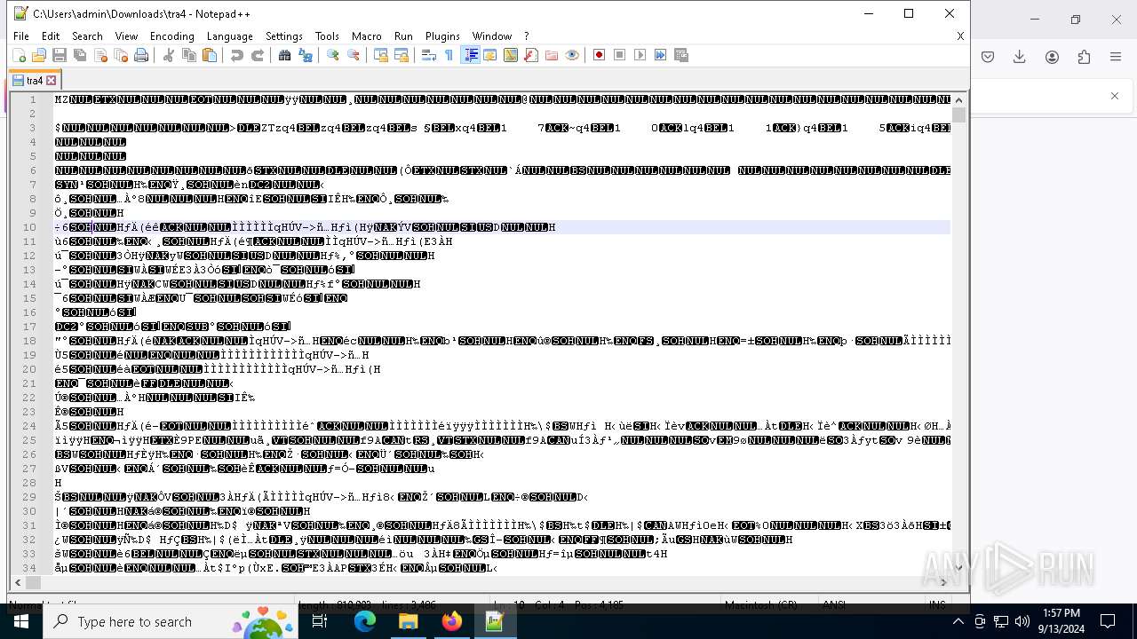Launch Microsoft Edge from the taskbar
The height and width of the screenshot is (639, 1137).
365,621
